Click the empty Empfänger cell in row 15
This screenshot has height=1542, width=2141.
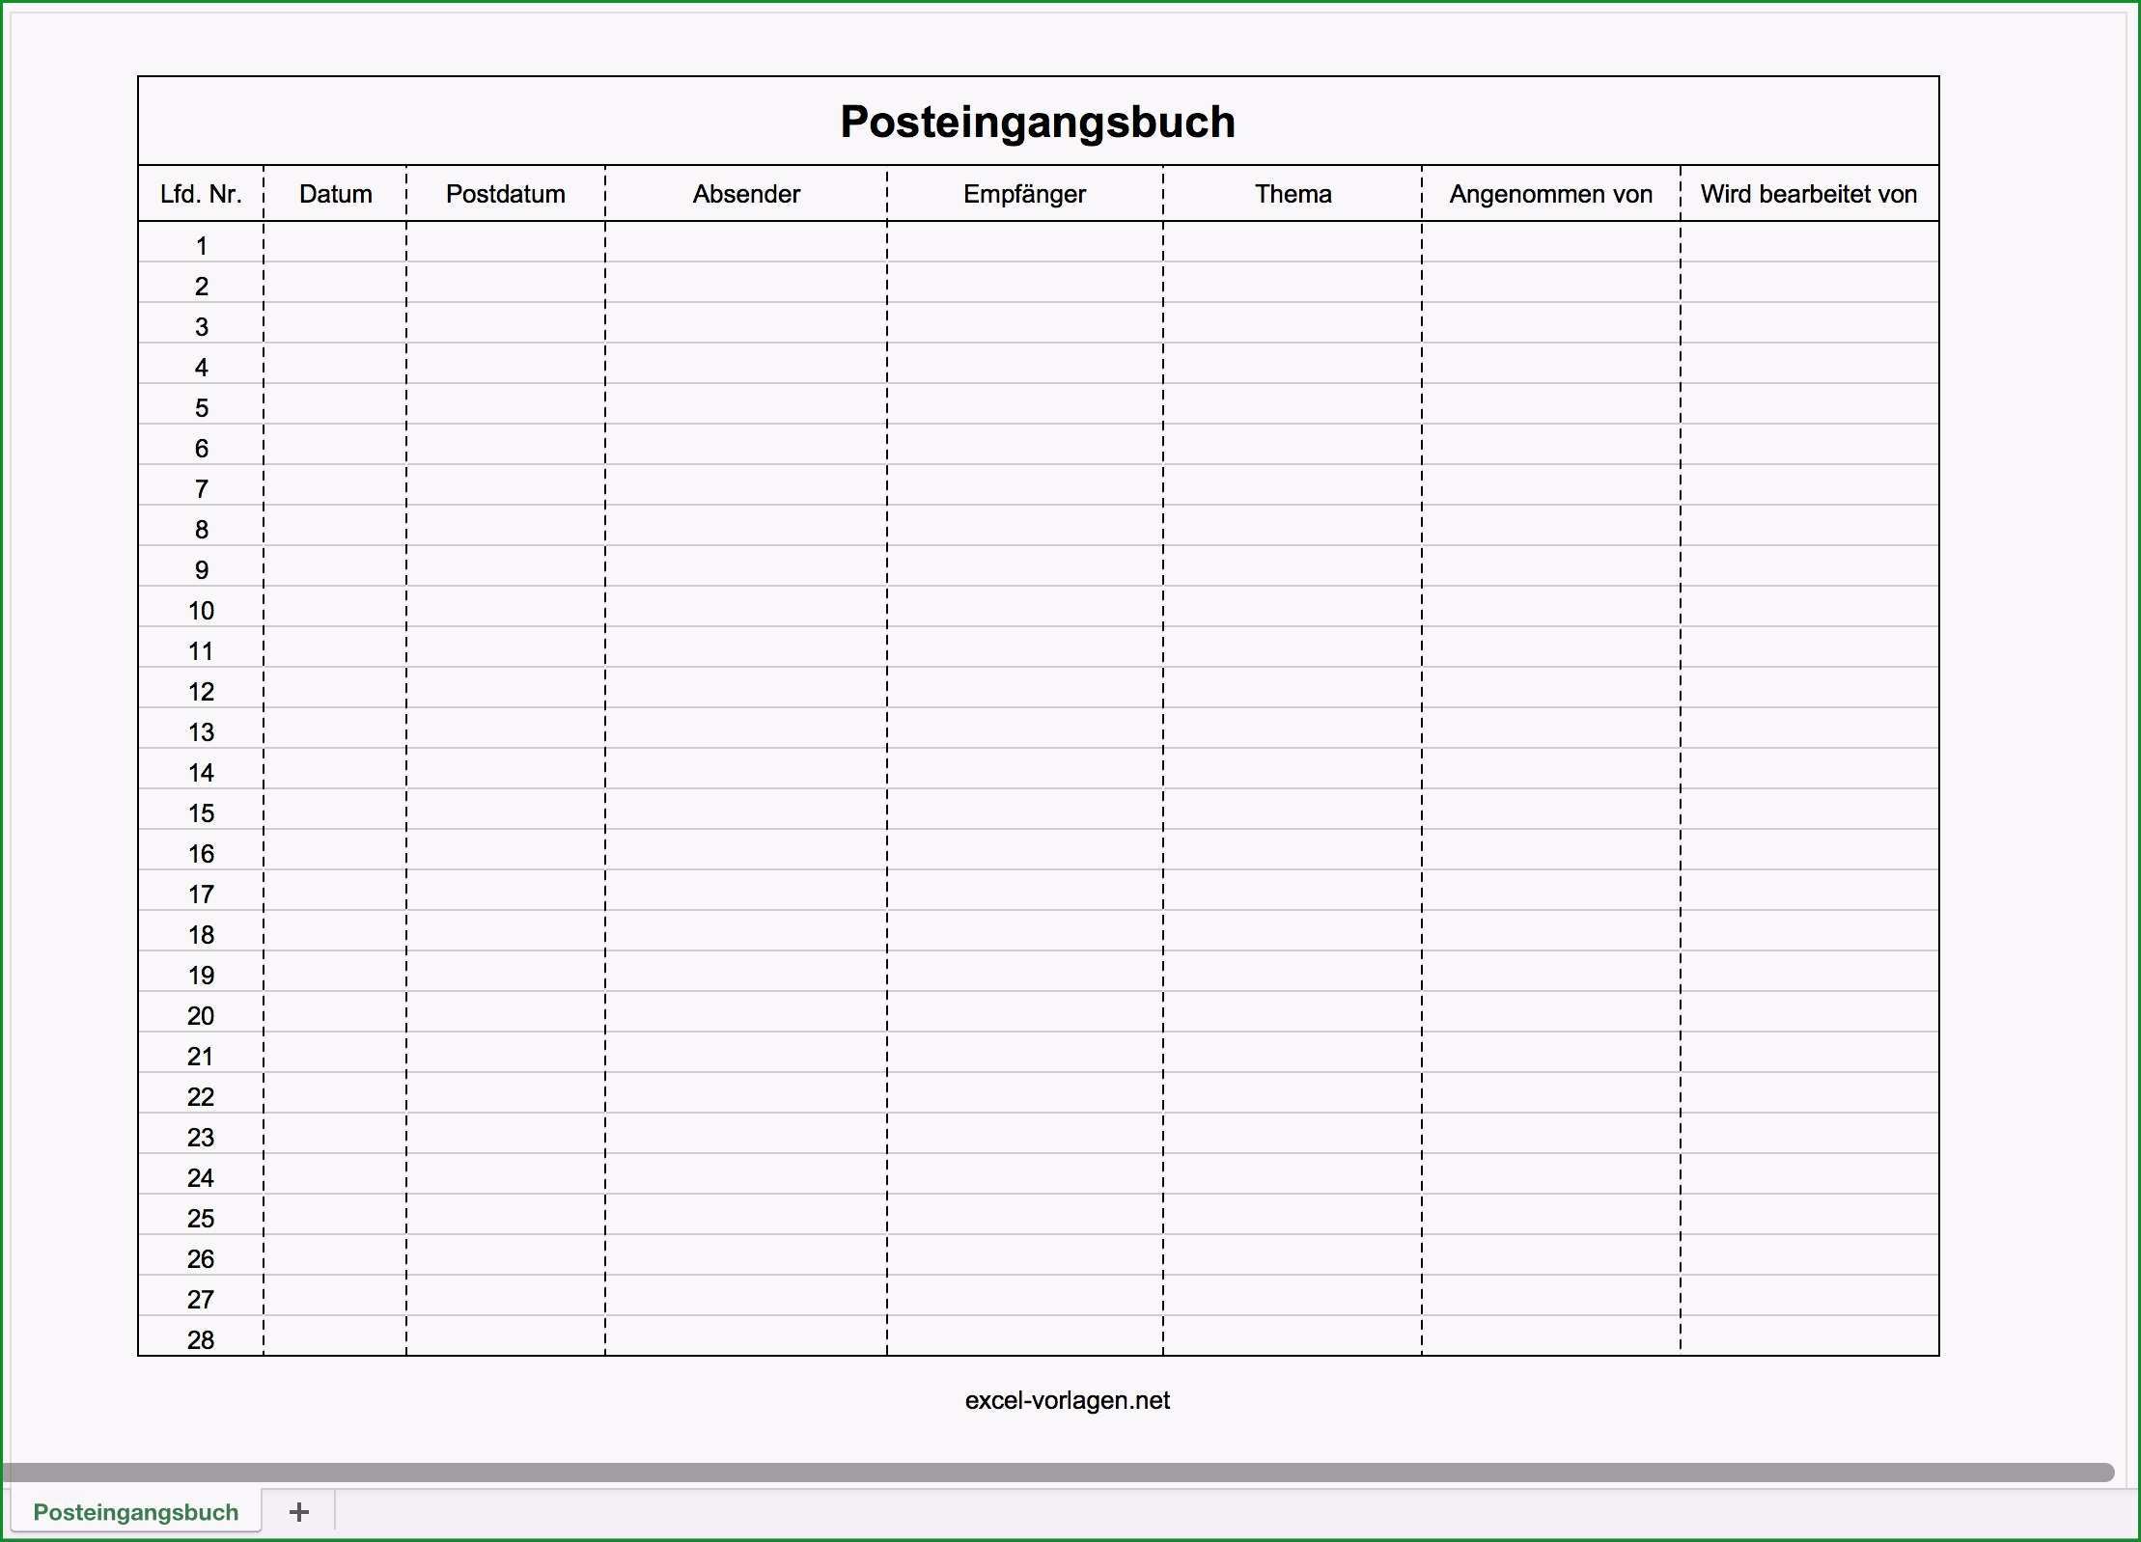[1025, 810]
